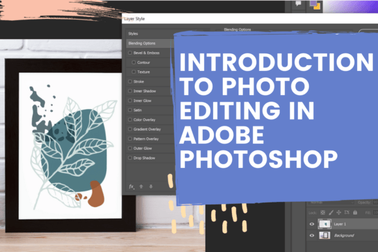The width and height of the screenshot is (378, 252).
Task: Toggle lock position arrows icon
Action: [339, 212]
